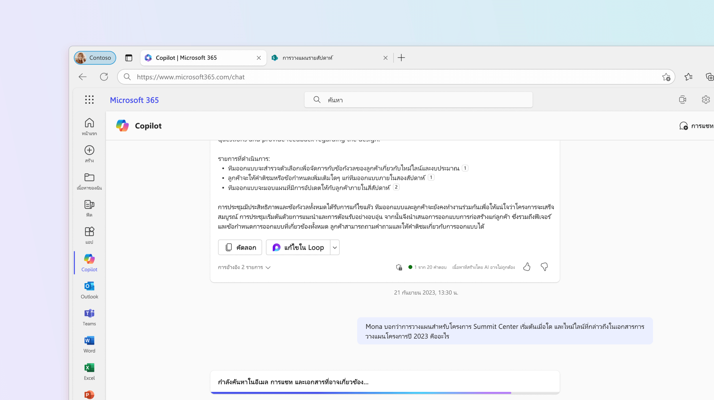The image size is (714, 400).
Task: Open Microsoft 365 settings gear
Action: (706, 100)
